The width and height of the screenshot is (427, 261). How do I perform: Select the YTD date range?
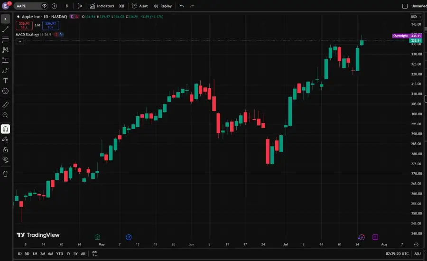(x=59, y=253)
